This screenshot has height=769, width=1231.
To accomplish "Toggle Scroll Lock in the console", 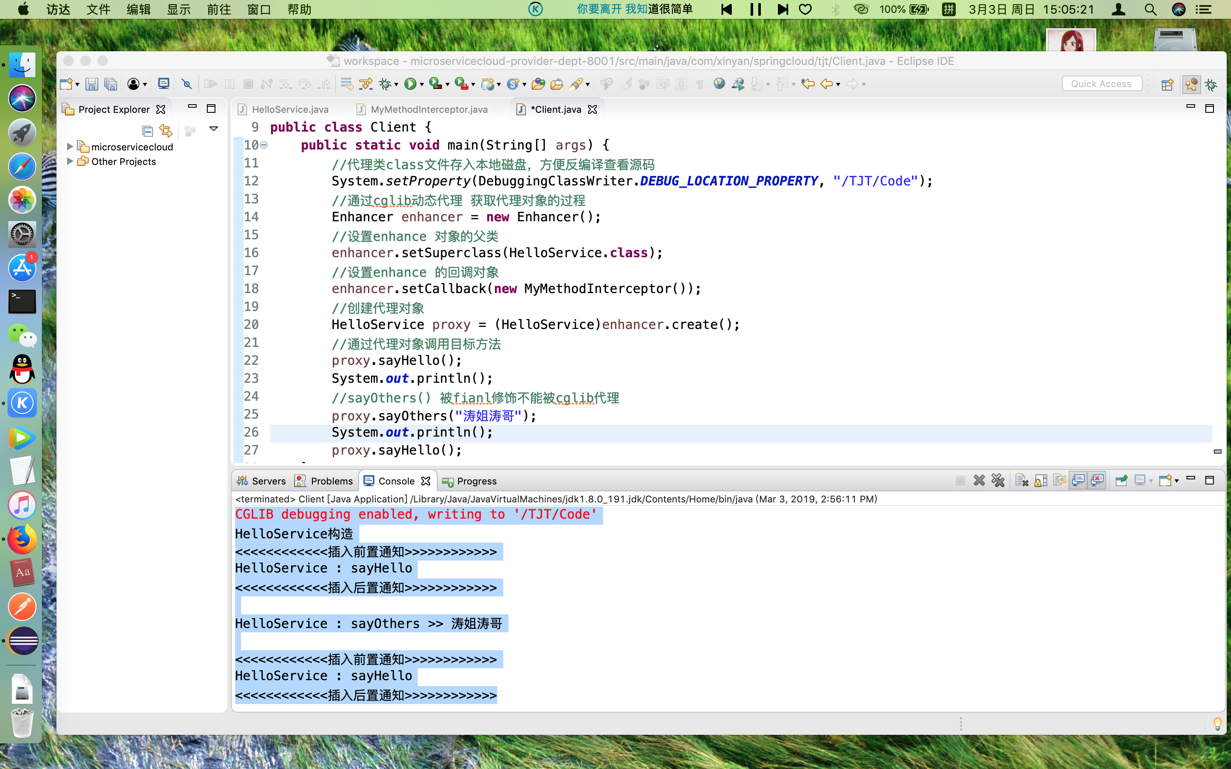I will (1041, 481).
